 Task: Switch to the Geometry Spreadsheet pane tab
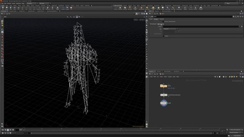click(x=51, y=11)
